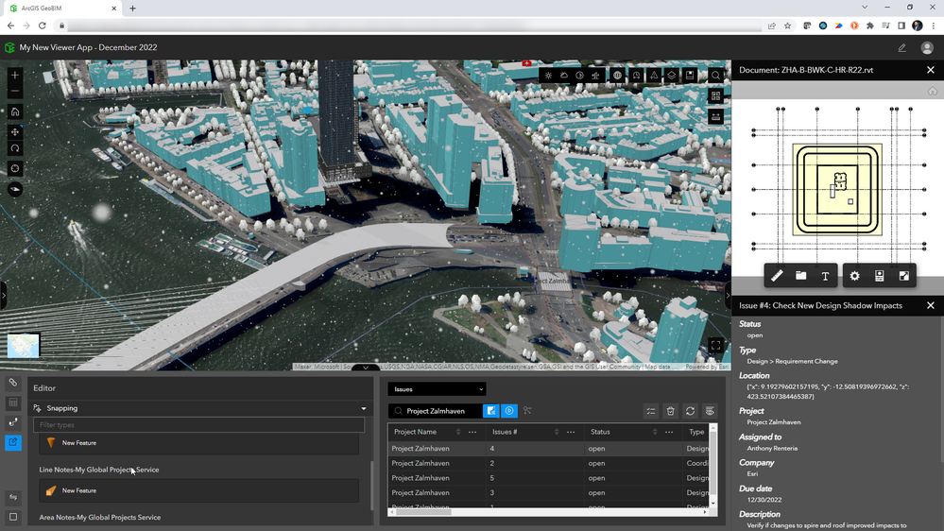Switch to the cloudy weather icon
Screen dimensions: 944x531
pos(564,76)
